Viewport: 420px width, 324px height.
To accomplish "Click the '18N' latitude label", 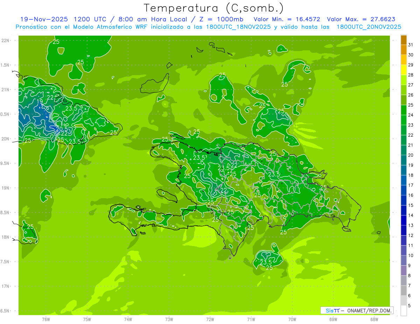I will tap(6, 237).
